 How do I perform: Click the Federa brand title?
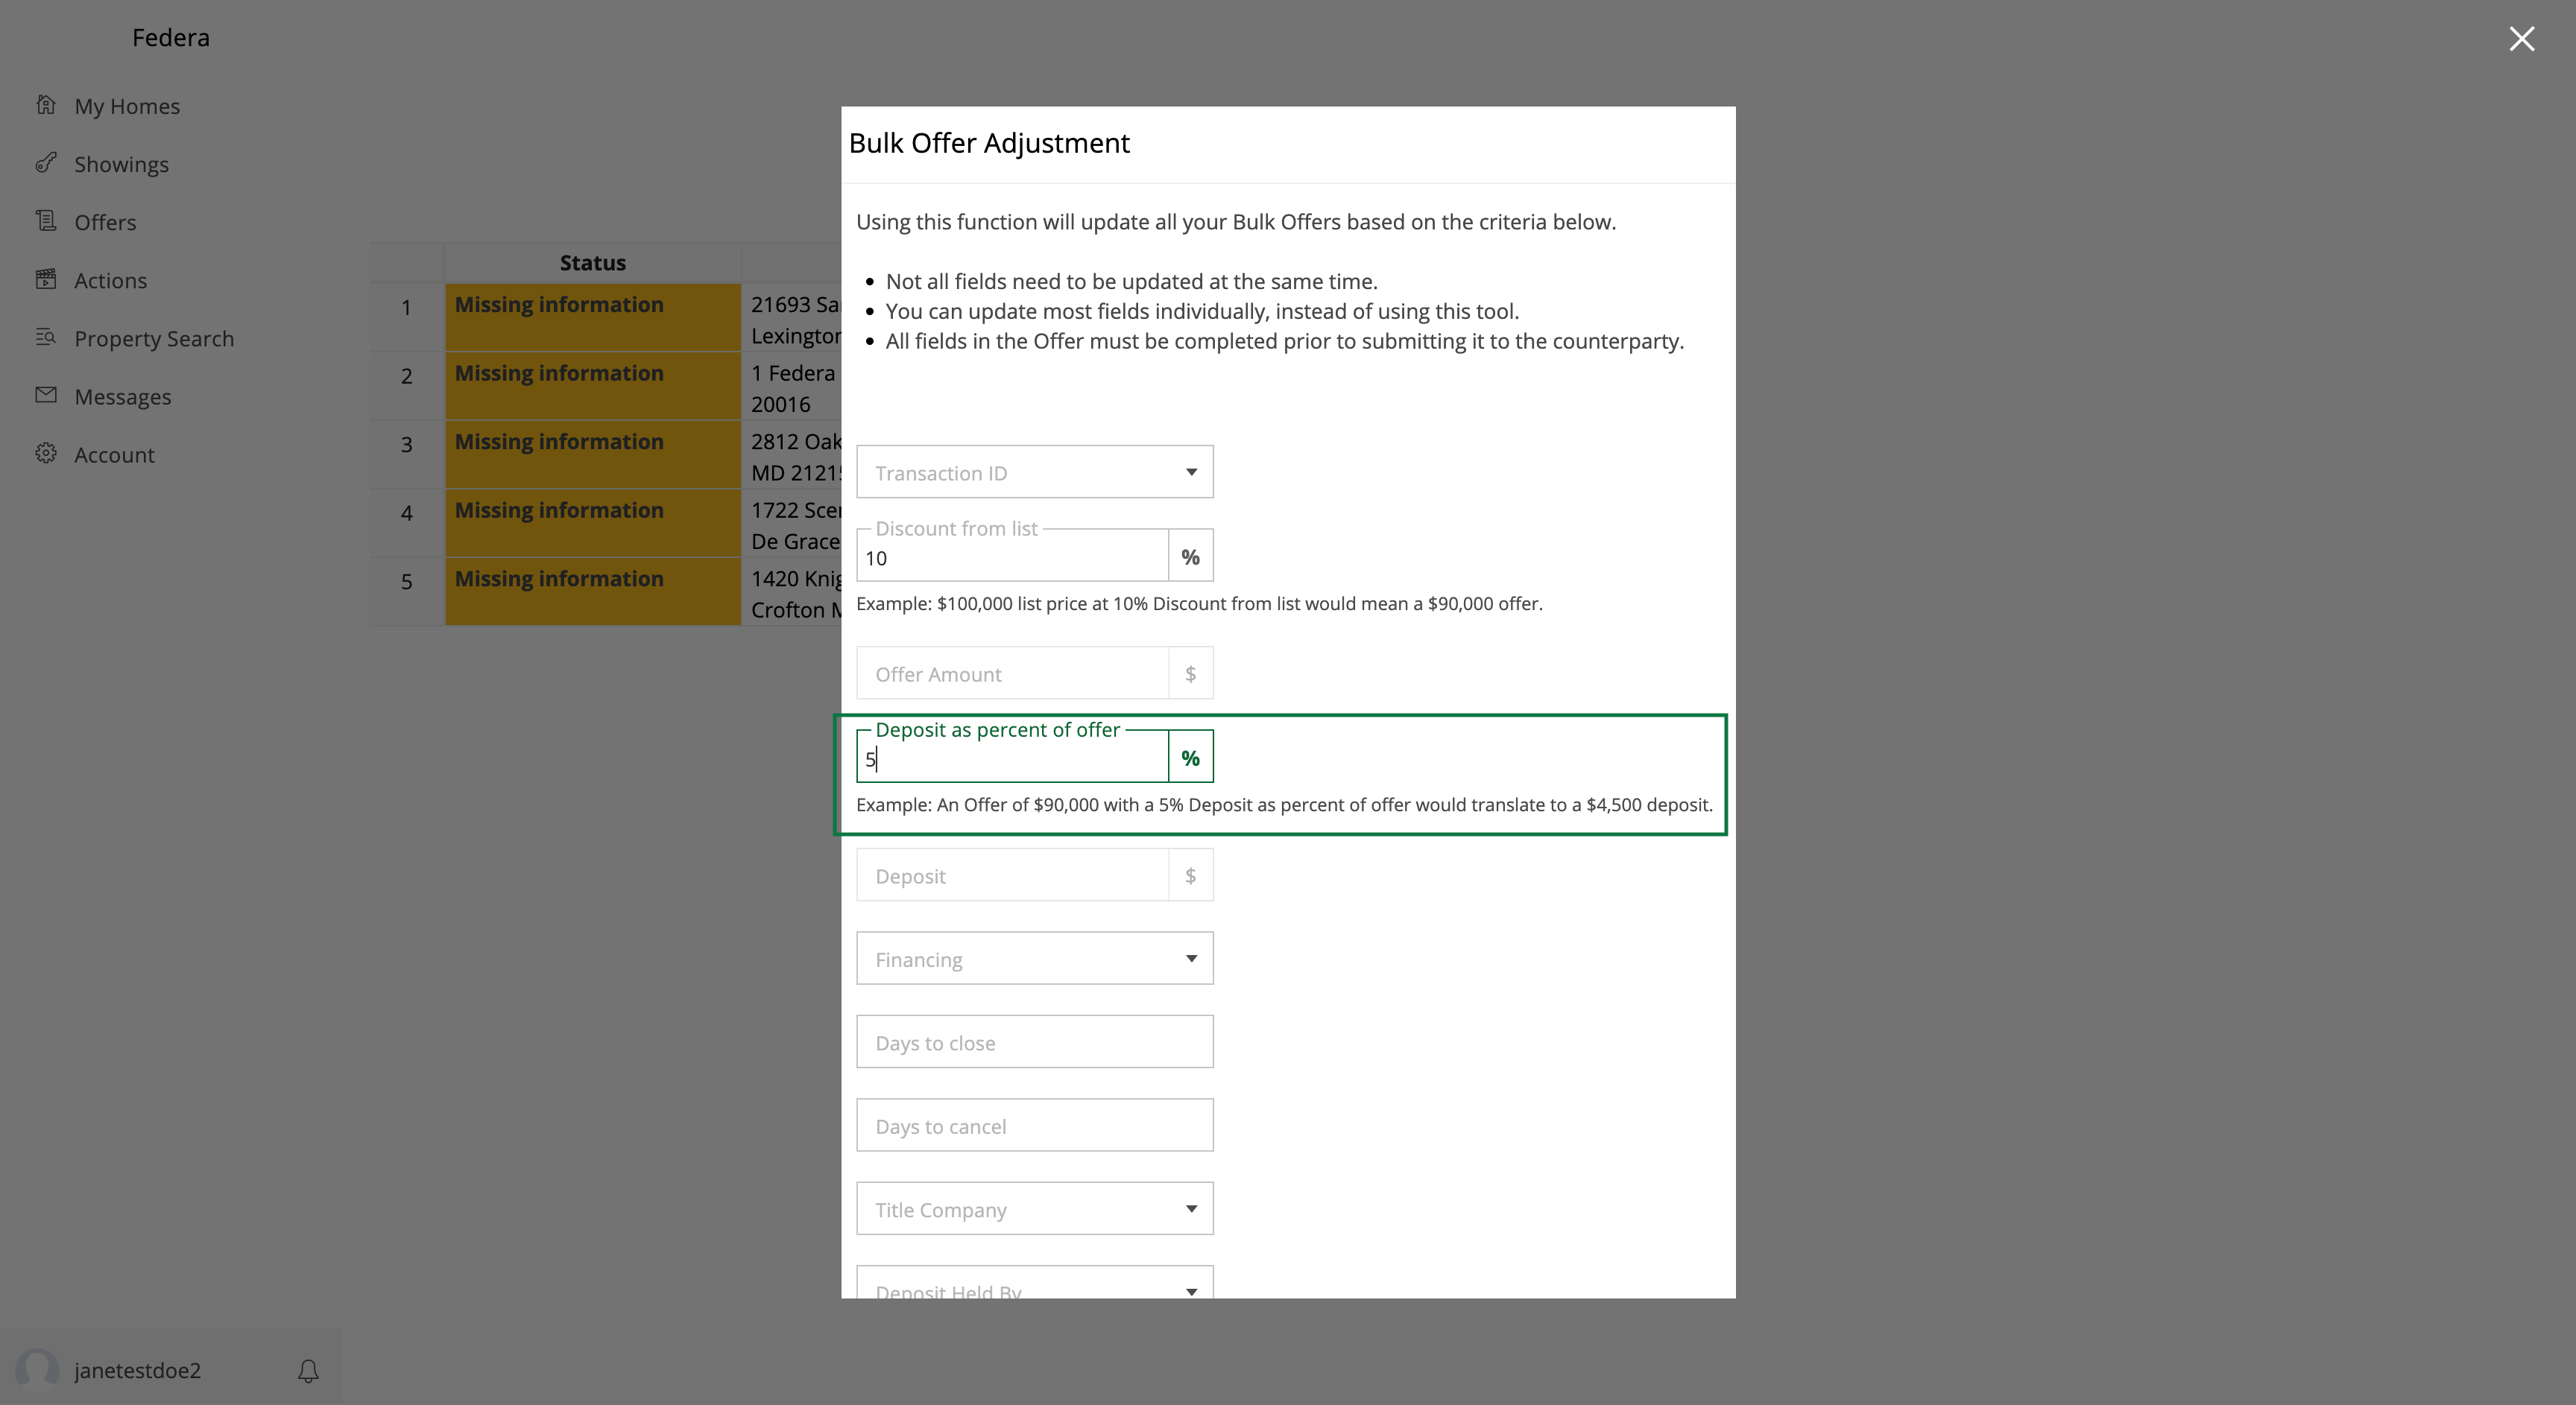click(171, 37)
